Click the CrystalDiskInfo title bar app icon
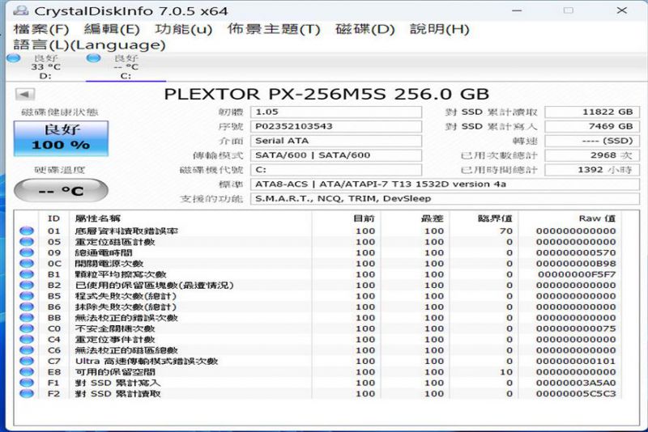Screen dimensions: 648x432 coord(21,11)
